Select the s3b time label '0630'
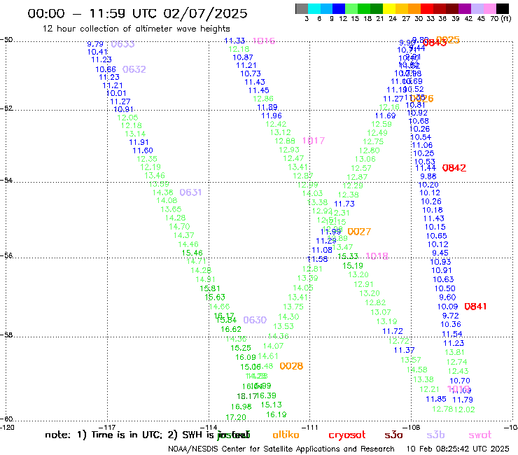The height and width of the screenshot is (455, 518). [255, 320]
